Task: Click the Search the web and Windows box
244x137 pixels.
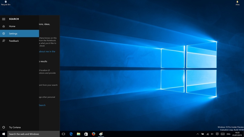Action: [x=33, y=134]
